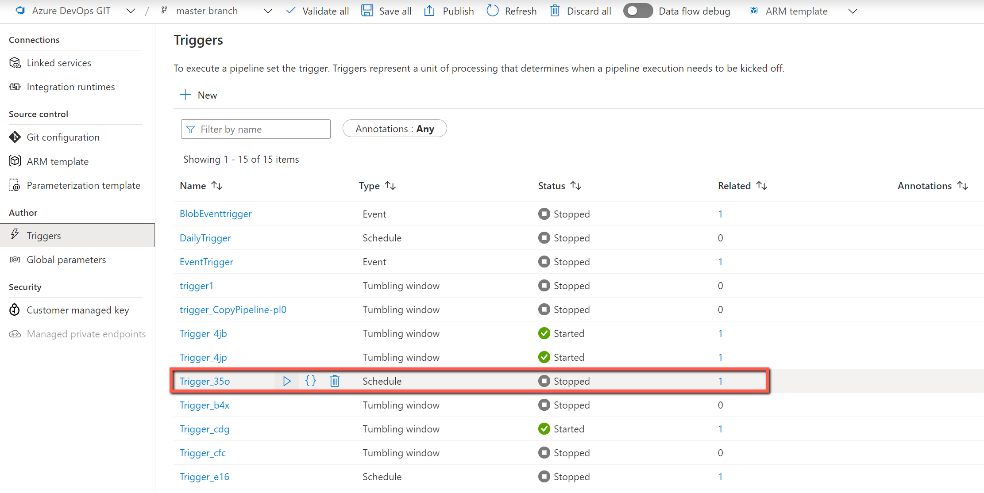Click the BlobEventtrigger link
Screen dimensions: 984x493
tap(215, 213)
